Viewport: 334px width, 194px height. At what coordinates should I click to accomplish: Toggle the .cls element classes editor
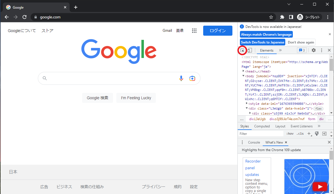pos(300,134)
